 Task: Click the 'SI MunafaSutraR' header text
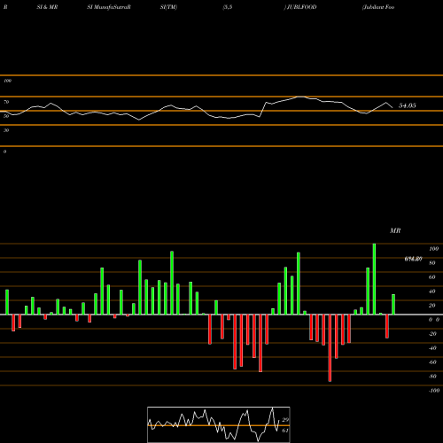click(109, 7)
